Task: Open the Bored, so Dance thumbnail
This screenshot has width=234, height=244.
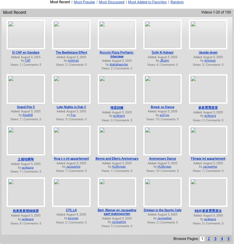Action: coord(163,89)
